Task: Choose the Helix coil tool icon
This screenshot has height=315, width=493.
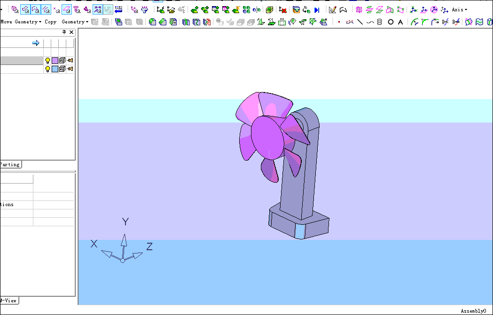Action: click(380, 22)
